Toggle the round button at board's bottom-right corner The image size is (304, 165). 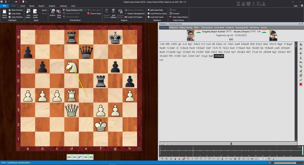139,149
